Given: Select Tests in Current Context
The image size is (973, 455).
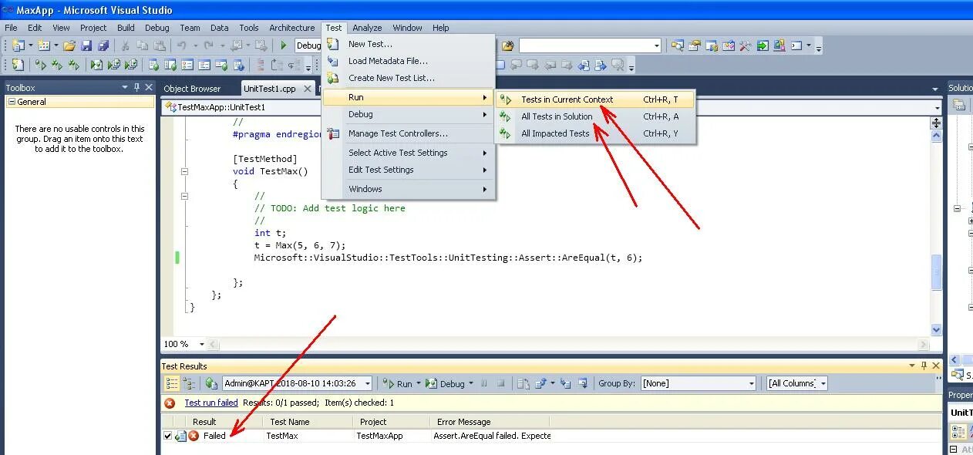Looking at the screenshot, I should 595,99.
